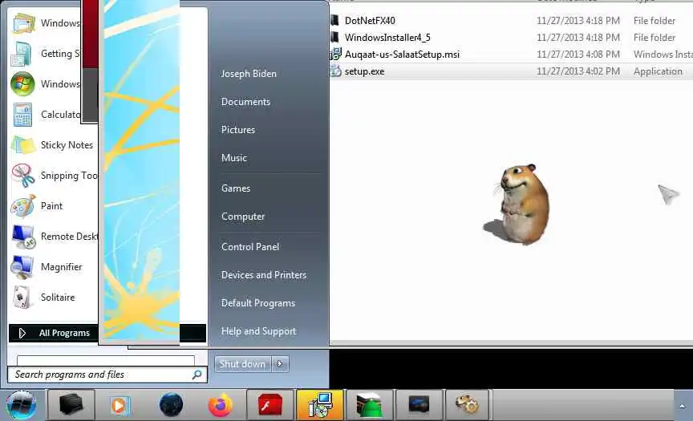This screenshot has width=693, height=421.
Task: Click the gears taskbar icon
Action: pyautogui.click(x=467, y=405)
